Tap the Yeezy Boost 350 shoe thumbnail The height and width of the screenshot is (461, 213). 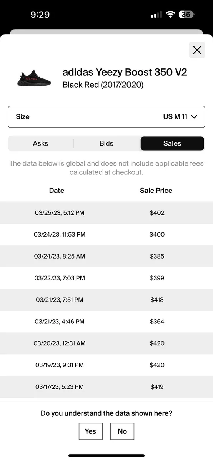(x=34, y=78)
